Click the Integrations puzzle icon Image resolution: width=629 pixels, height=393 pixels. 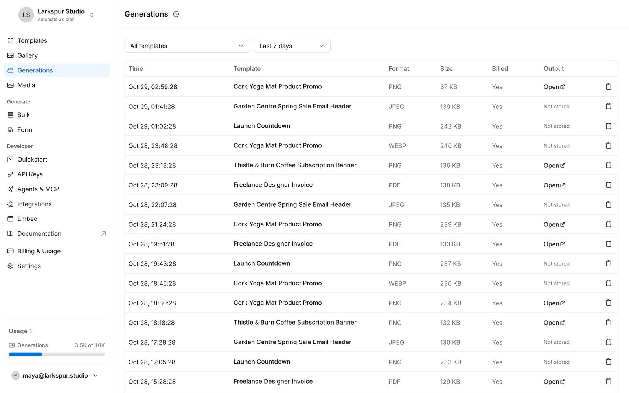(x=11, y=204)
